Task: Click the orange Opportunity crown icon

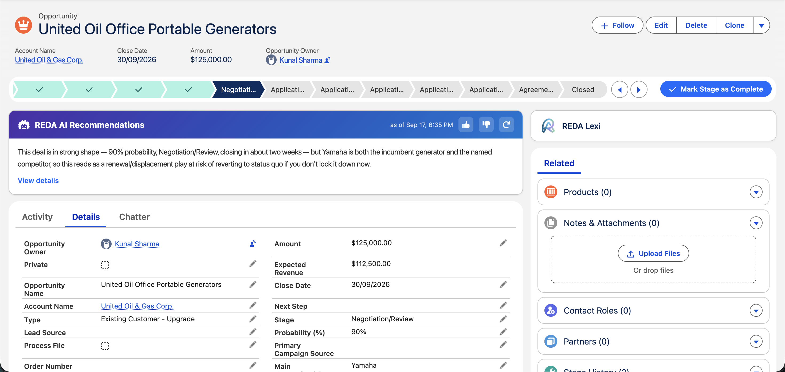Action: pyautogui.click(x=23, y=25)
